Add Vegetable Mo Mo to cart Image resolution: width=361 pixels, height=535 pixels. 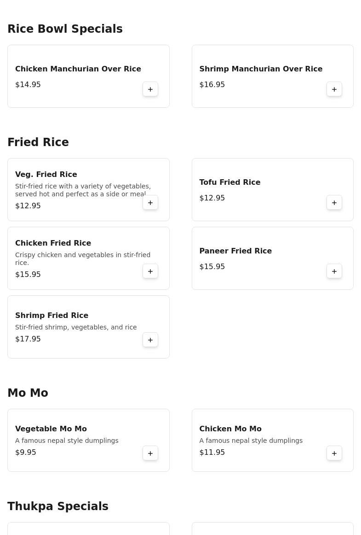150,453
